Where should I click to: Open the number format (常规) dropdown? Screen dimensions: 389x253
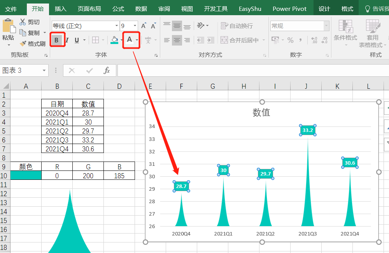click(x=326, y=26)
